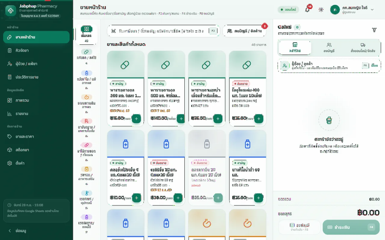Click the notification bell icon
The width and height of the screenshot is (385, 240).
[307, 10]
